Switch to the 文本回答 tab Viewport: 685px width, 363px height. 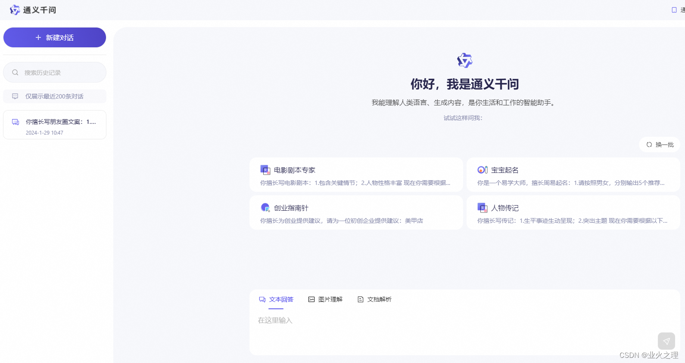(276, 299)
